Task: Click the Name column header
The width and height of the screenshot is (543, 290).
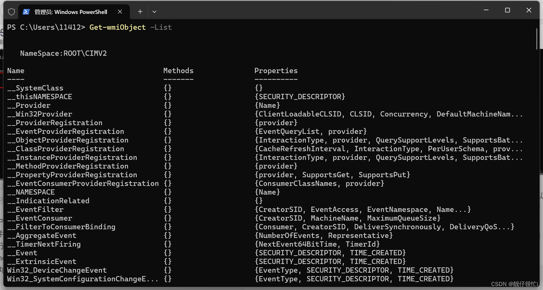Action: pos(16,71)
